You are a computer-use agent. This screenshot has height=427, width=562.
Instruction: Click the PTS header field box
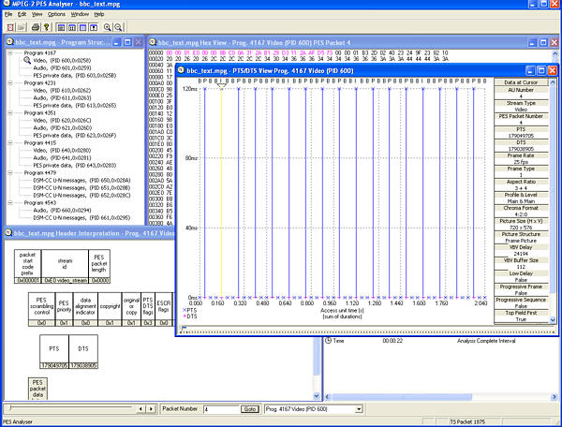[x=54, y=351]
